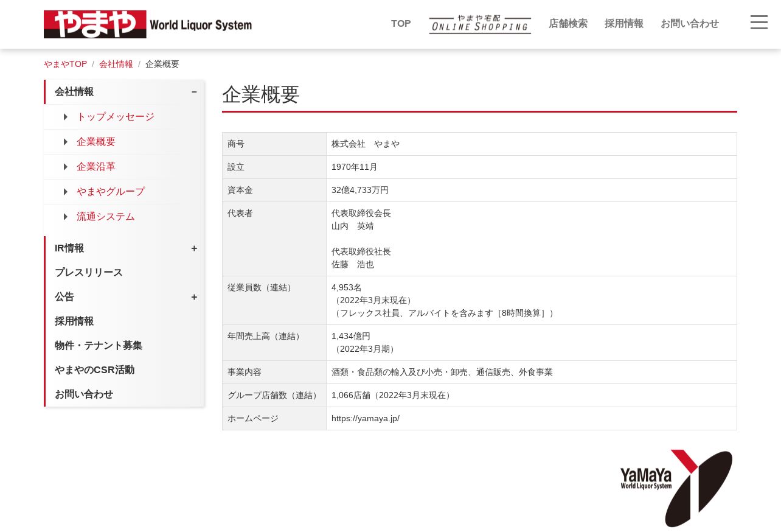
Task: Open the hamburger menu icon
Action: point(758,23)
